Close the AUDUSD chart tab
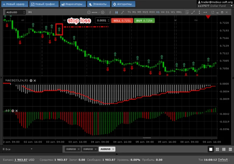Image resolution: width=234 pixels, height=164 pixels. (113, 149)
